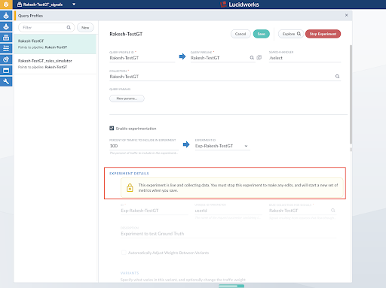Select the Rakesh-TestGT_rules_simulator profile

(x=55, y=64)
